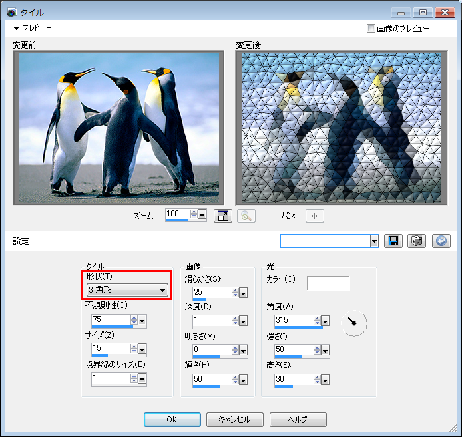
Task: Click the 強さ(I) blue slider bar
Action: [x=288, y=357]
